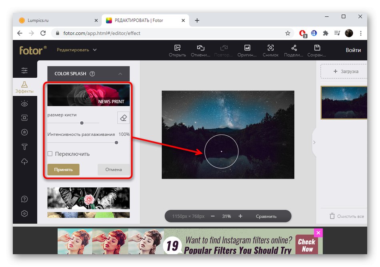Screen dimensions: 380x267
Task: Save using the Сохран... icon
Action: click(x=317, y=48)
